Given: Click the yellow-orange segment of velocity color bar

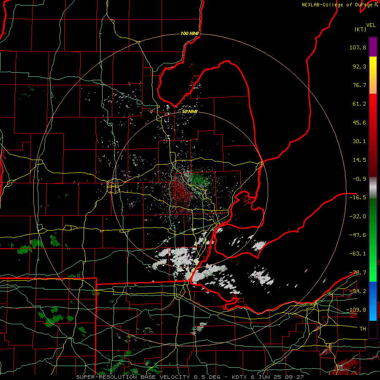Looking at the screenshot, I should point(373,76).
